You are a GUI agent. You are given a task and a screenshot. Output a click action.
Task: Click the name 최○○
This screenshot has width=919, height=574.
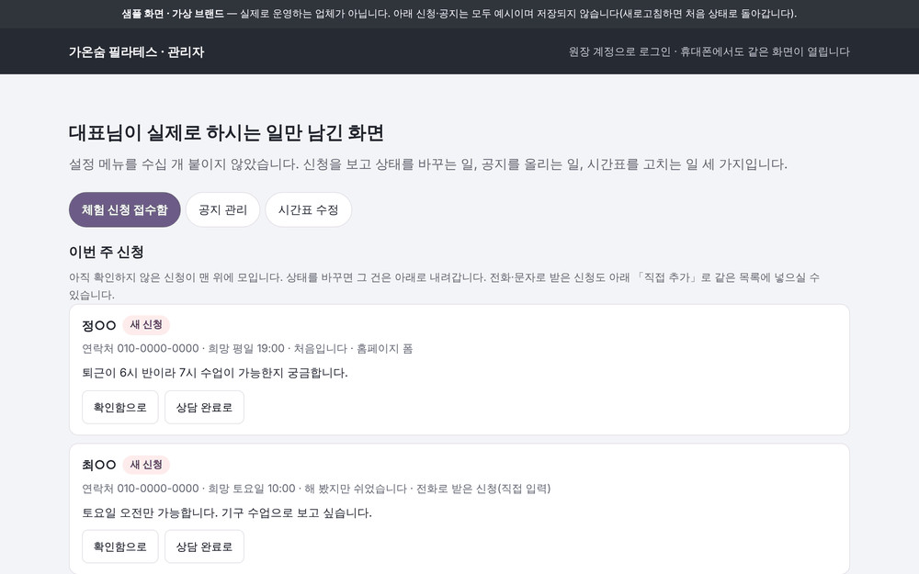click(x=99, y=465)
